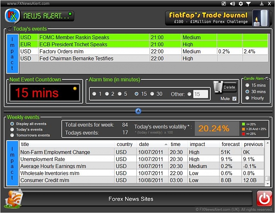275x213 pixels.
Task: Select Wholesale Inventories m/m row
Action: pos(142,173)
